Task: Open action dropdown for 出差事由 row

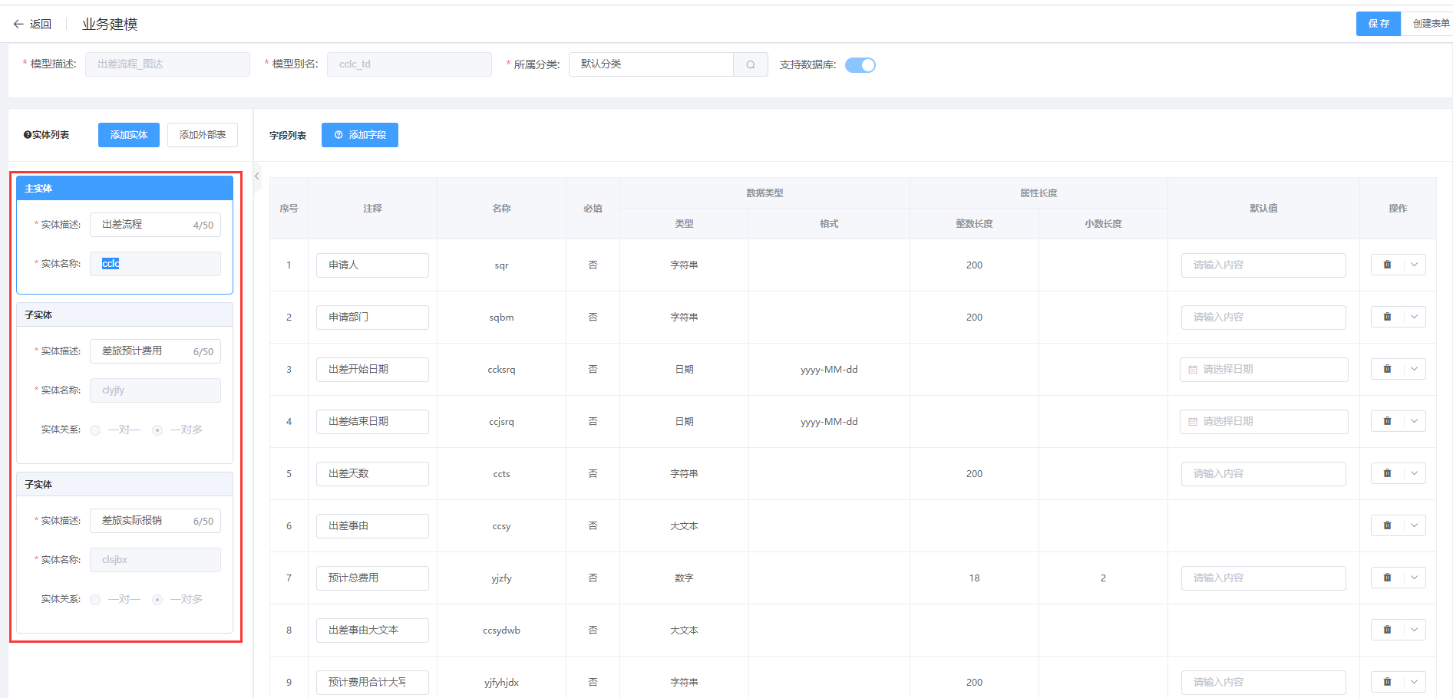Action: [1414, 525]
